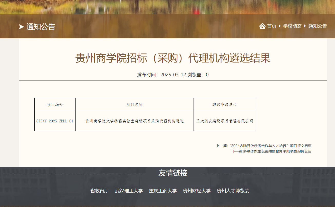The width and height of the screenshot is (335, 207).
Task: Click the 正大鹏安建设项目管理有限公司 cell
Action: (225, 121)
